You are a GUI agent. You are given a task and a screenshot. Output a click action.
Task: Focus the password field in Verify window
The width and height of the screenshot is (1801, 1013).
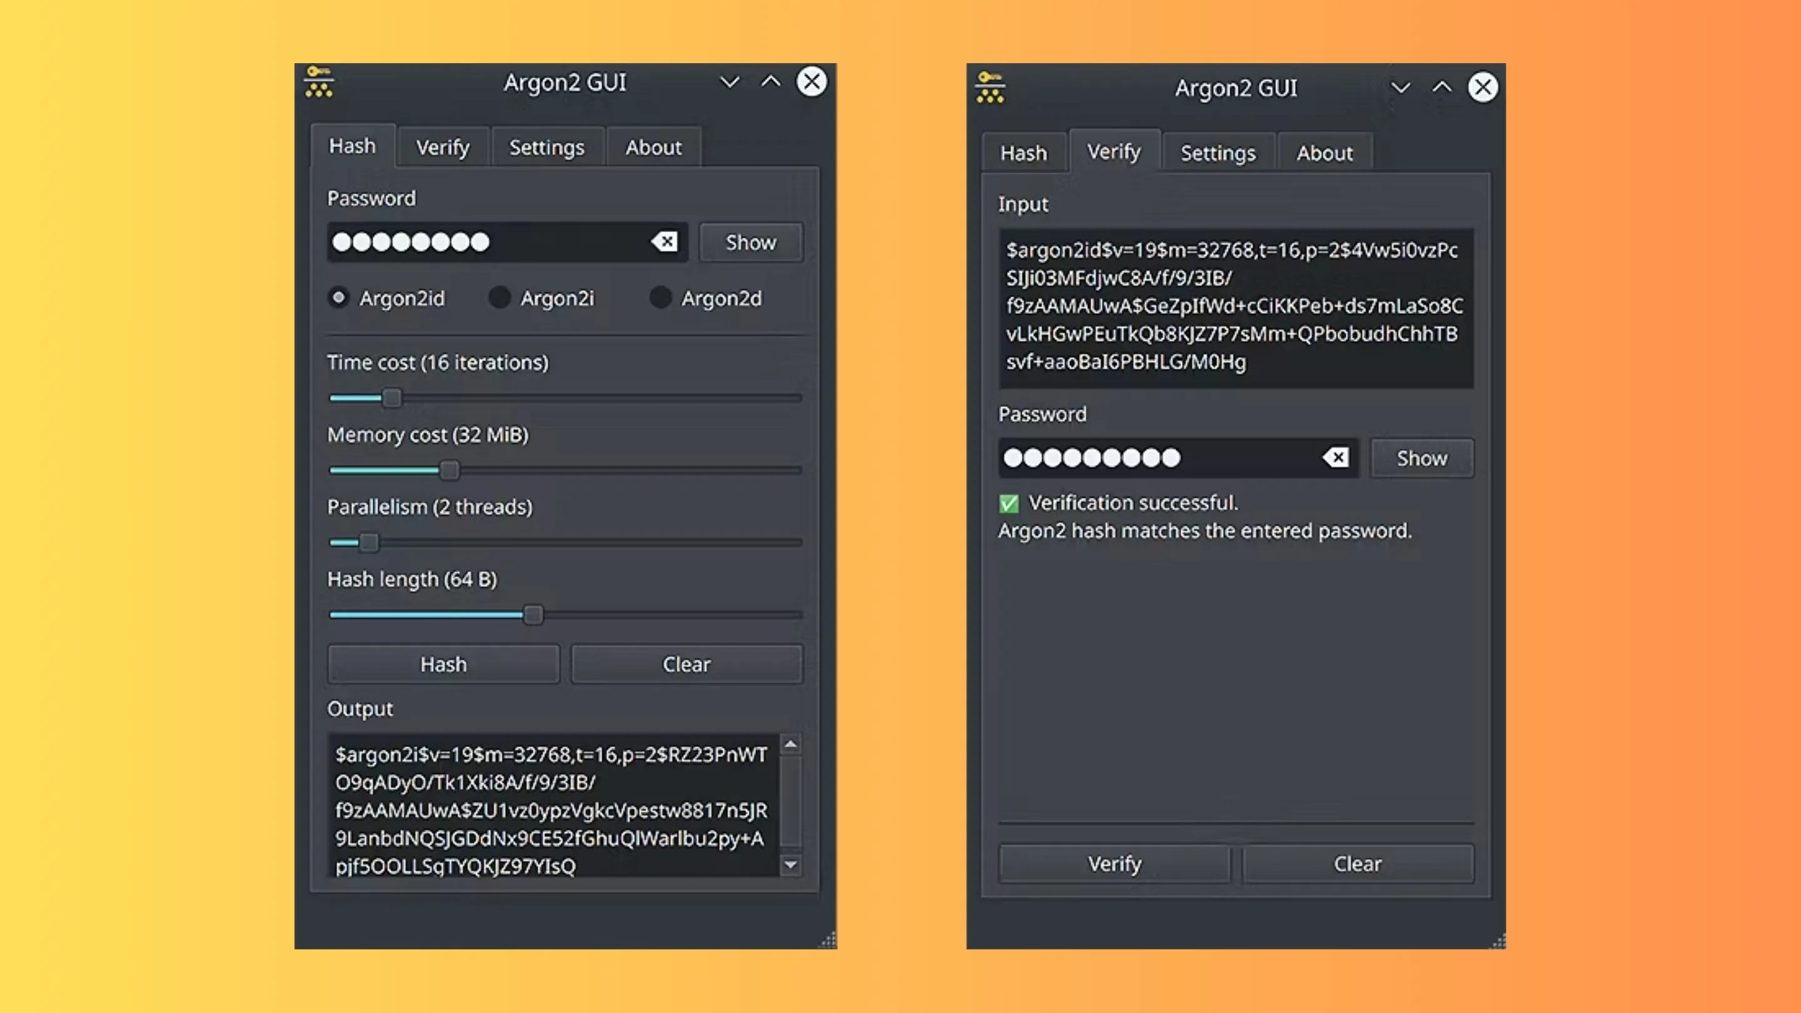[1178, 458]
